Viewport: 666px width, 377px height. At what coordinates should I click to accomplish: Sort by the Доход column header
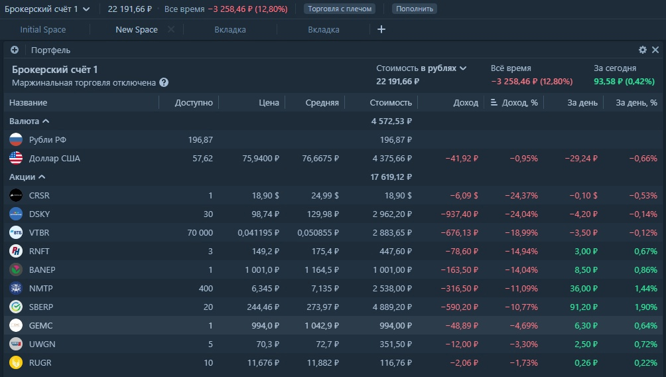click(x=466, y=102)
